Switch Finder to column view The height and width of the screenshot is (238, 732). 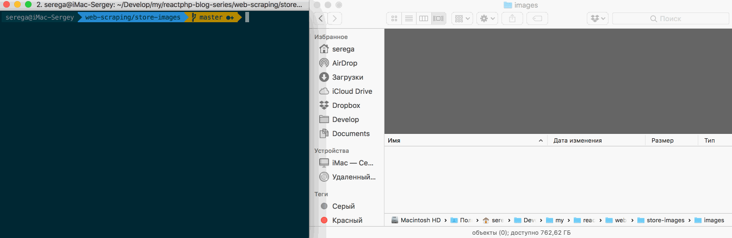[423, 18]
